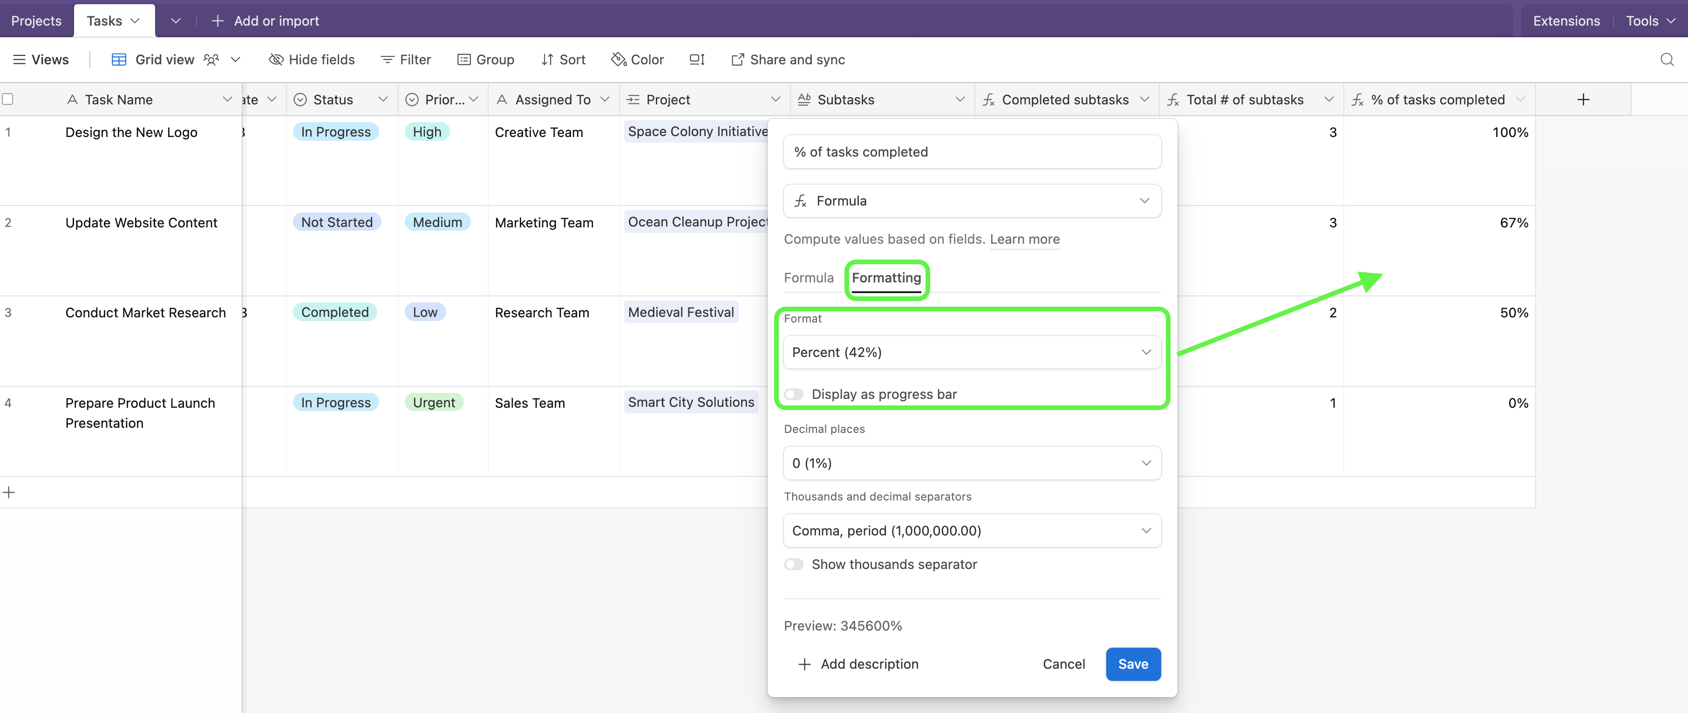This screenshot has height=713, width=1688.
Task: Add a new row with bottom plus
Action: click(9, 492)
